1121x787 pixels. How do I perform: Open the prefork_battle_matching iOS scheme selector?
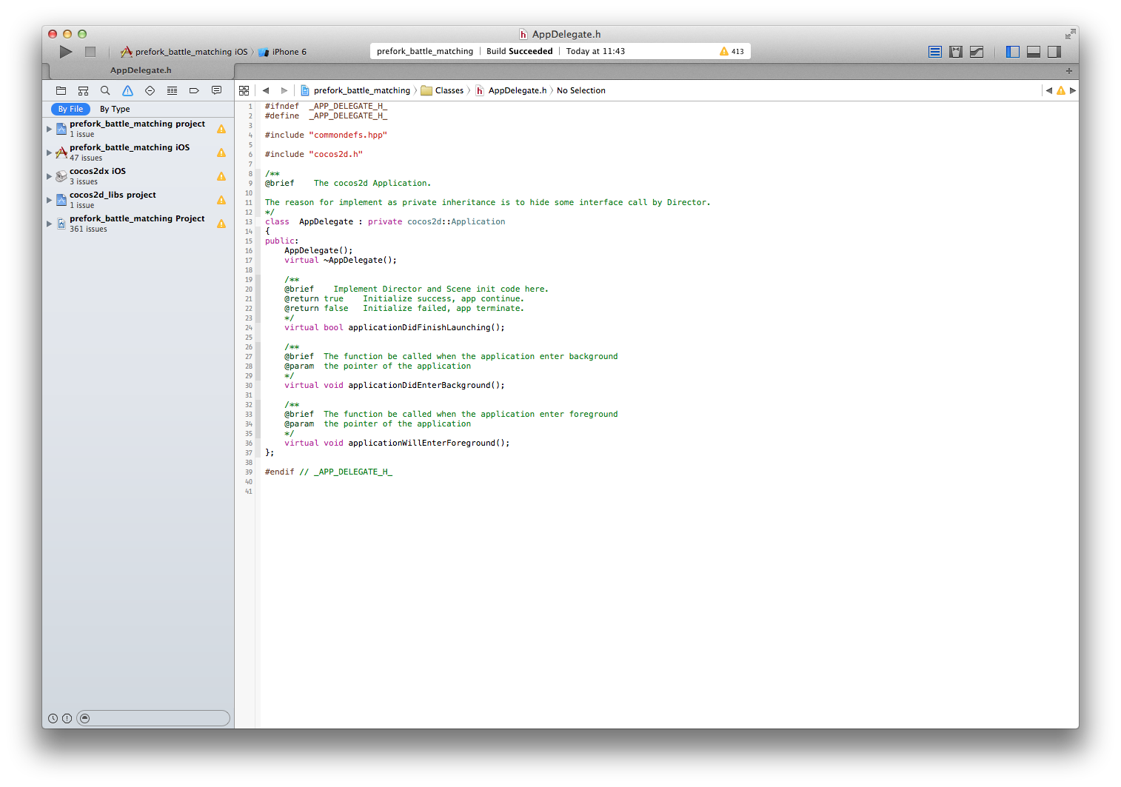click(184, 52)
